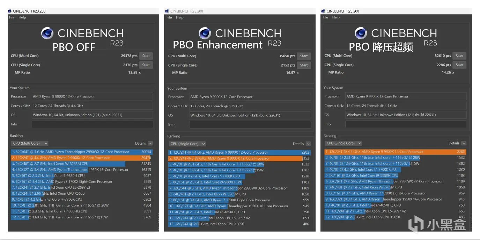This screenshot has height=240, width=480.
Task: Open Help menu in PBO 降压超频 window
Action: (x=336, y=17)
